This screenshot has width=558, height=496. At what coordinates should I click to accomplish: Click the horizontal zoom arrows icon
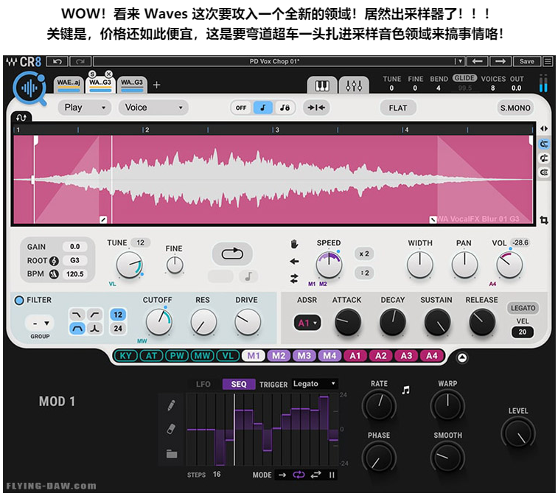[x=544, y=129]
